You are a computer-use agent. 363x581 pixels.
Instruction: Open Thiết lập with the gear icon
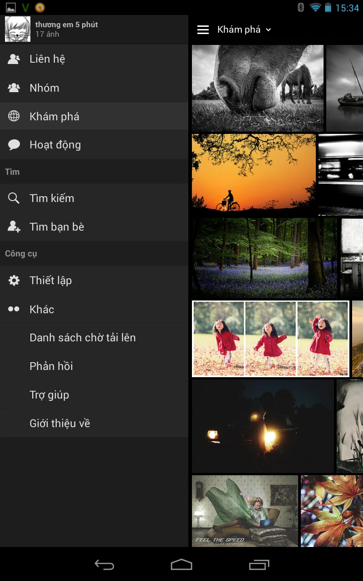(x=14, y=280)
